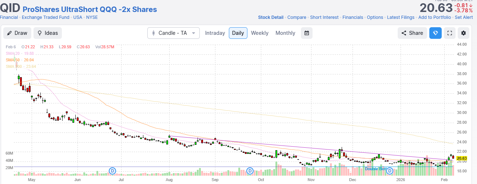This screenshot has width=477, height=184.
Task: Click the dividend marker near June
Action: point(113,171)
